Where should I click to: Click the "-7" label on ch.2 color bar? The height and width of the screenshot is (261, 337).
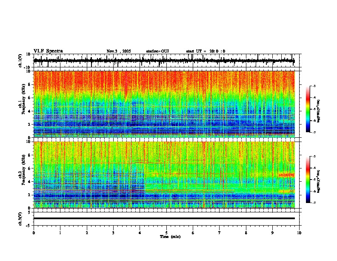314,203
